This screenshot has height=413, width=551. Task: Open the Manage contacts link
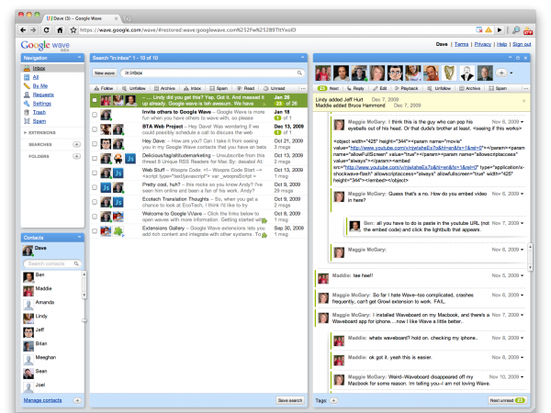click(x=42, y=400)
